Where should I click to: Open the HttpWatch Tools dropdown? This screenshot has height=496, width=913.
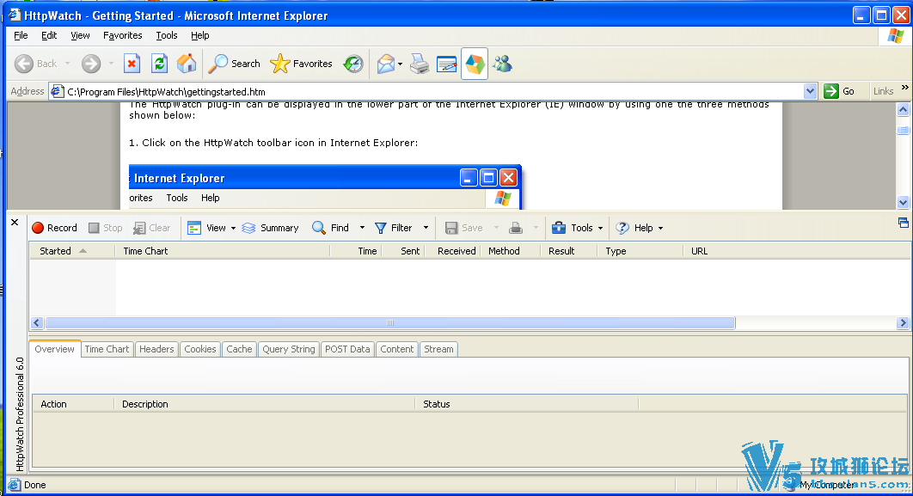576,228
